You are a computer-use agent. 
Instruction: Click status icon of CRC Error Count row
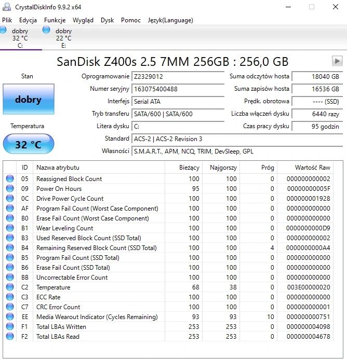[10, 307]
